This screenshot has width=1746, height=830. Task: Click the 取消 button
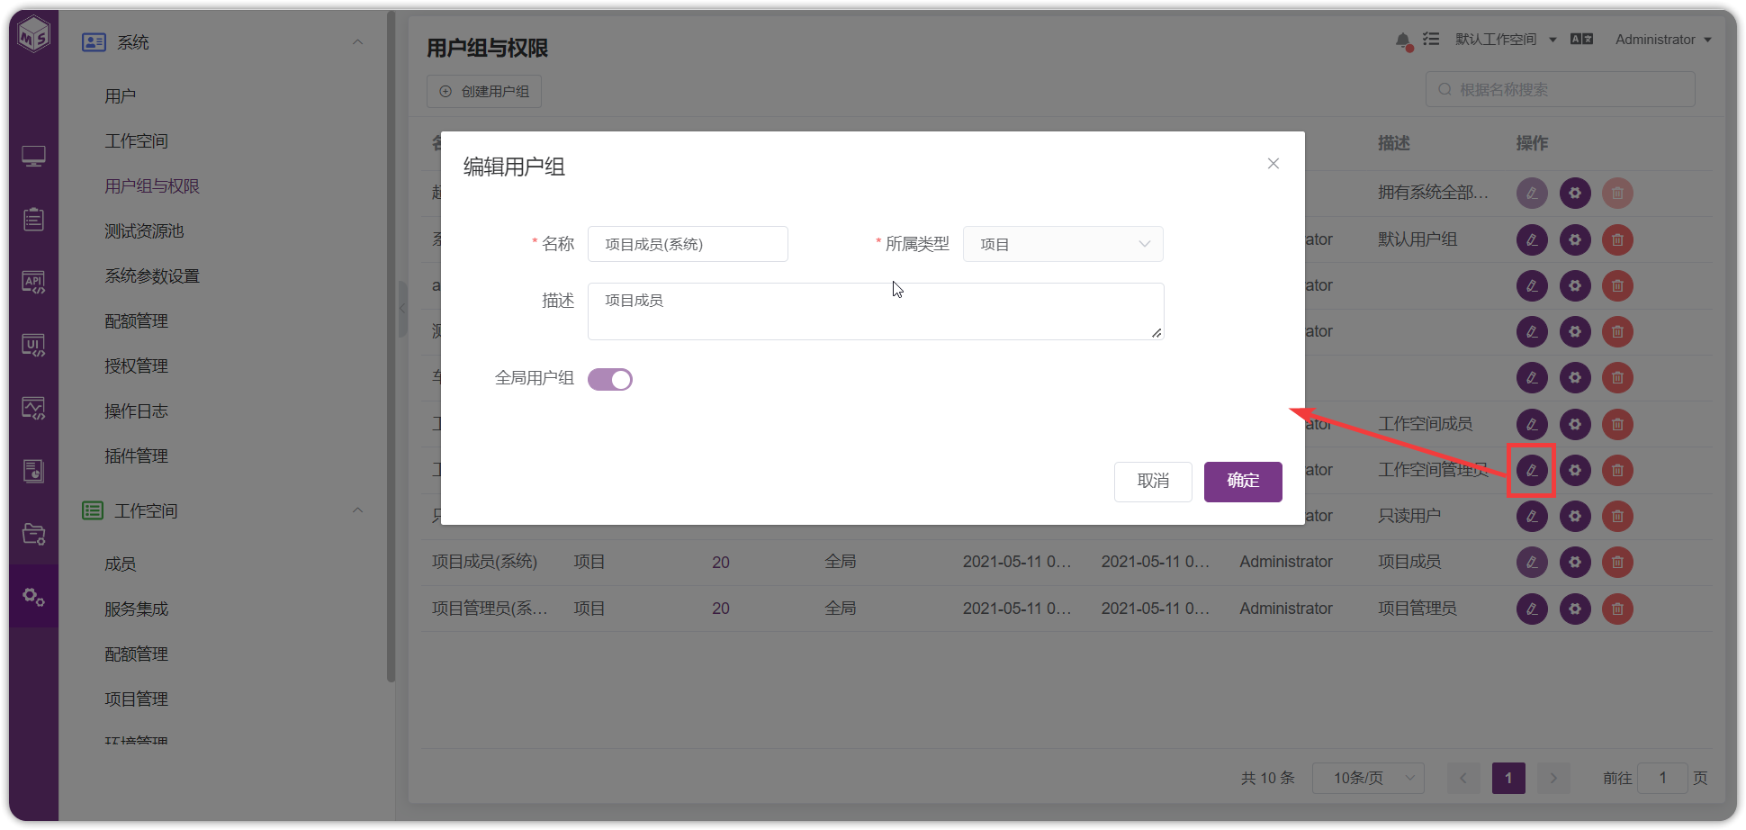(x=1153, y=482)
